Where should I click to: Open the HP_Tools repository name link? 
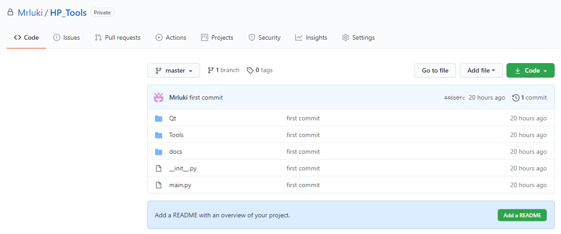(68, 13)
